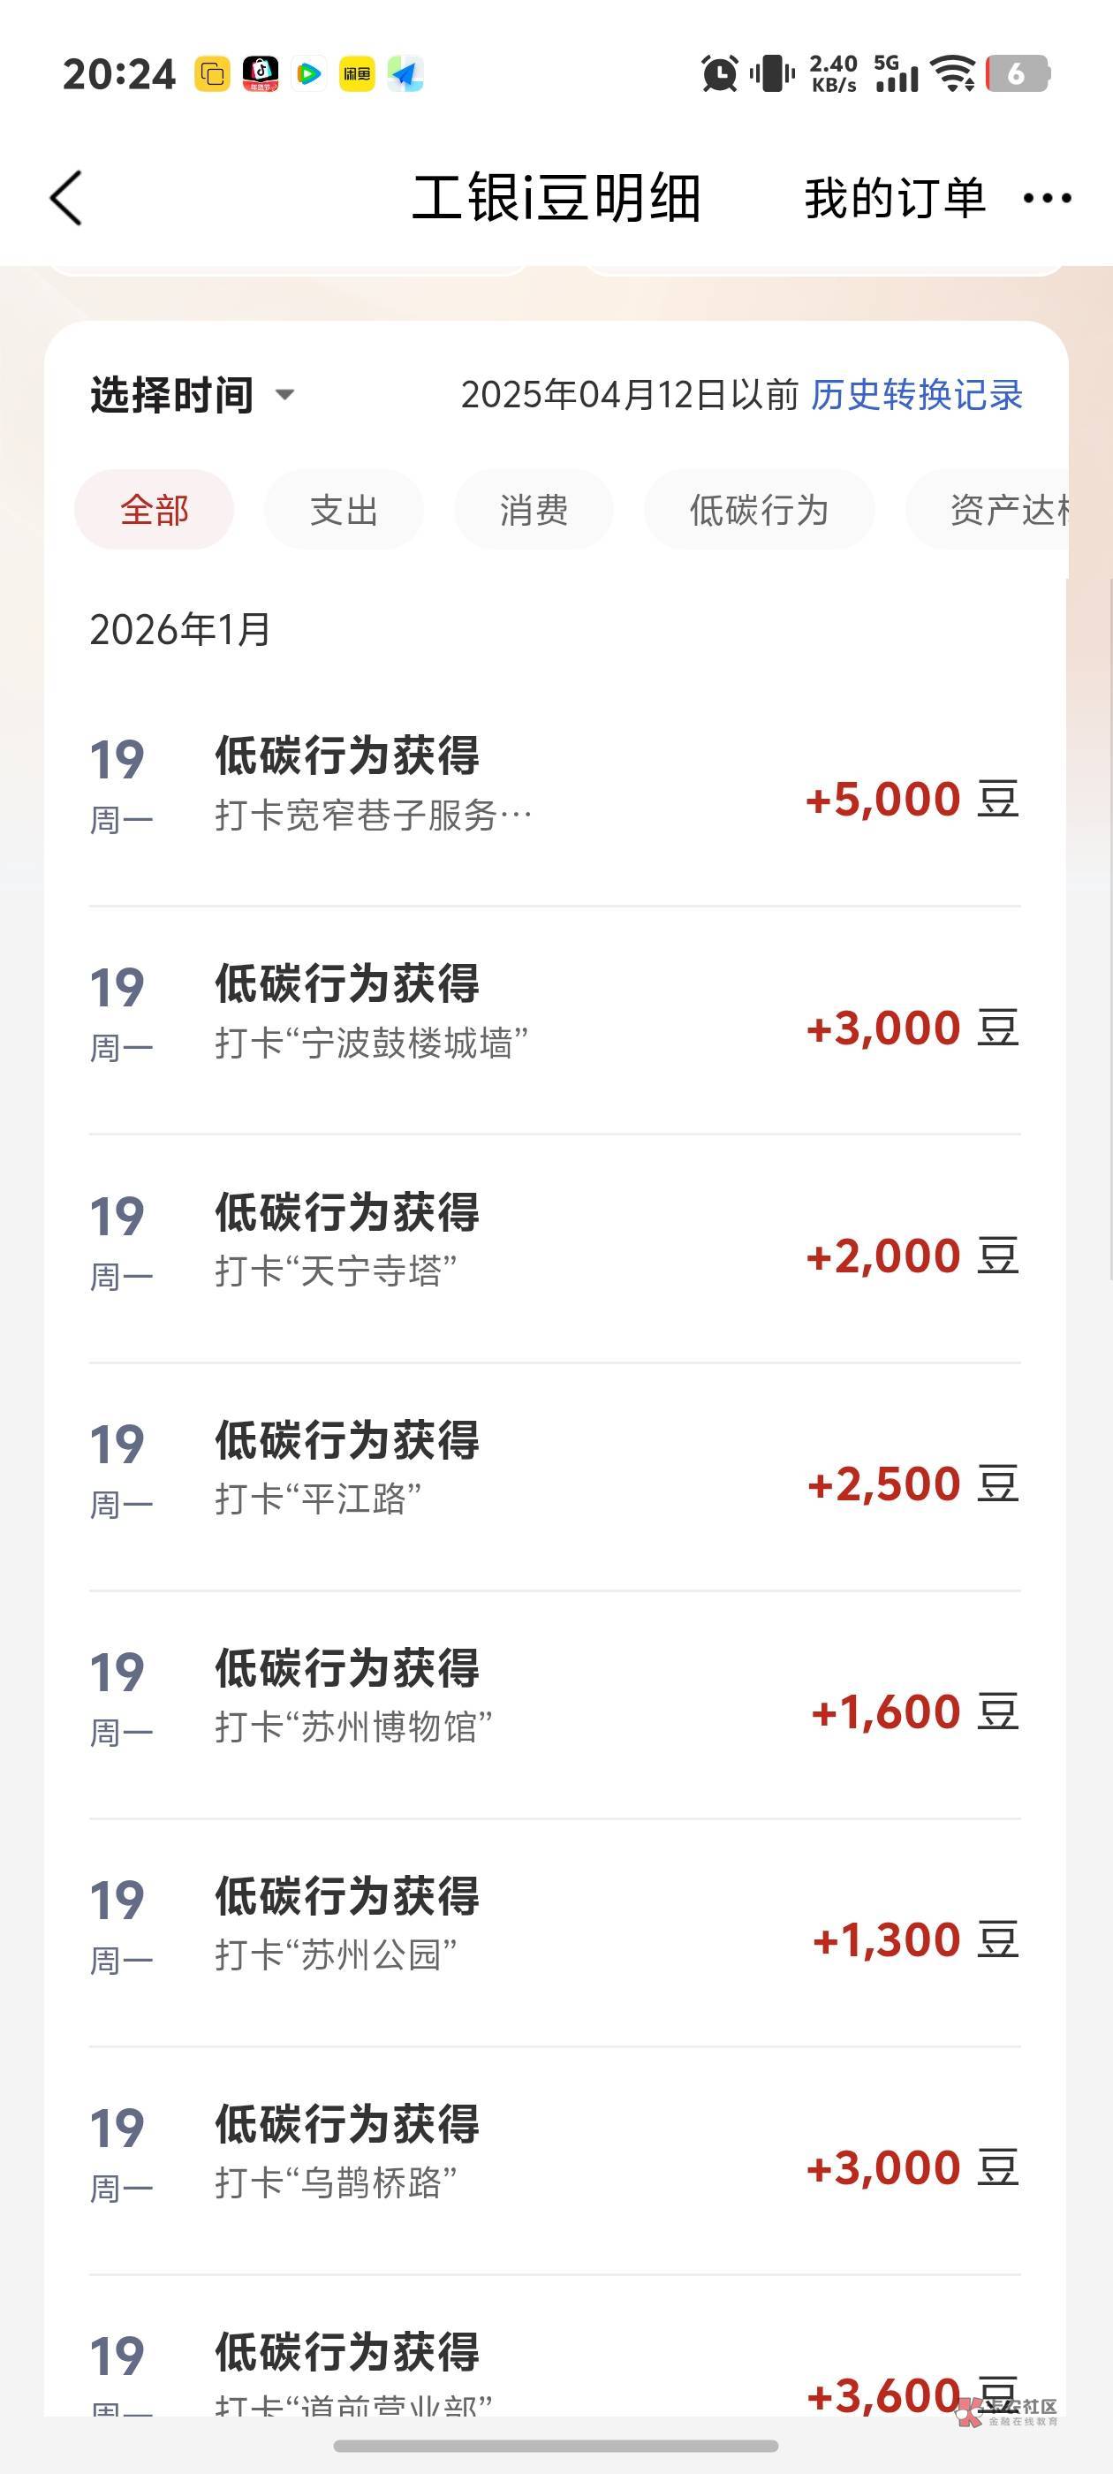Screen dimensions: 1113x2474
Task: Select the 全部 filter tab
Action: (x=154, y=510)
